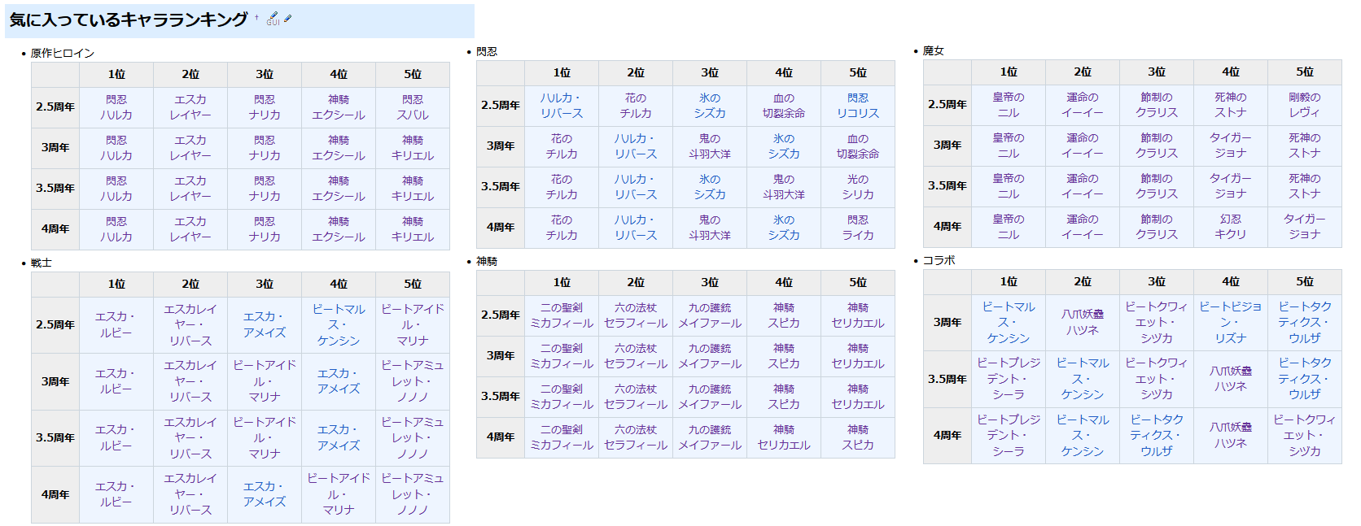Click the dagger anchor mark after the heading
1361x526 pixels.
[257, 16]
